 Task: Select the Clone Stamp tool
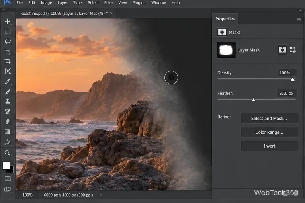(8, 101)
